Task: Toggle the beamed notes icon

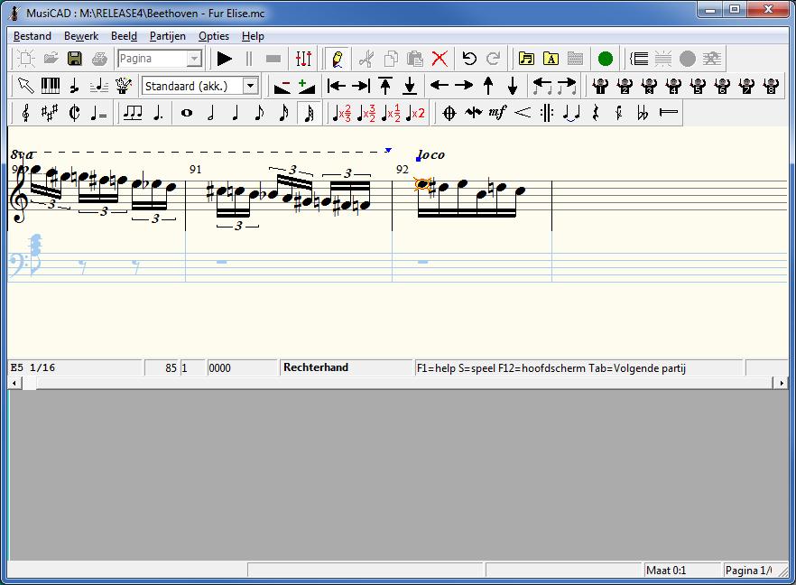Action: pyautogui.click(x=133, y=113)
